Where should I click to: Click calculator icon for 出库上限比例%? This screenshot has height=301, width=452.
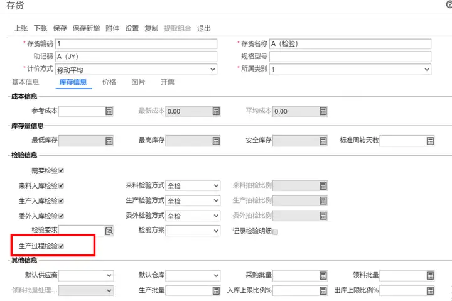pyautogui.click(x=430, y=290)
